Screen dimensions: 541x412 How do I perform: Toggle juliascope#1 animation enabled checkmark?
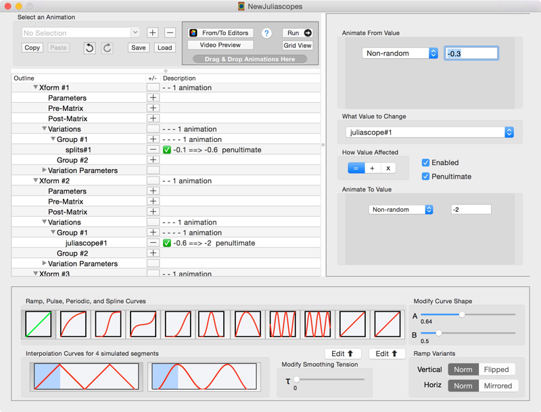(x=167, y=243)
